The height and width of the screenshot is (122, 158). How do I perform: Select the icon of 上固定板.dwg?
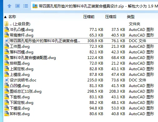7,69
